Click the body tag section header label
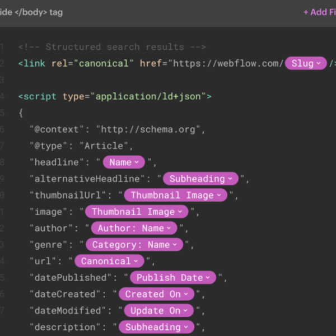The image size is (336, 336). pos(31,12)
